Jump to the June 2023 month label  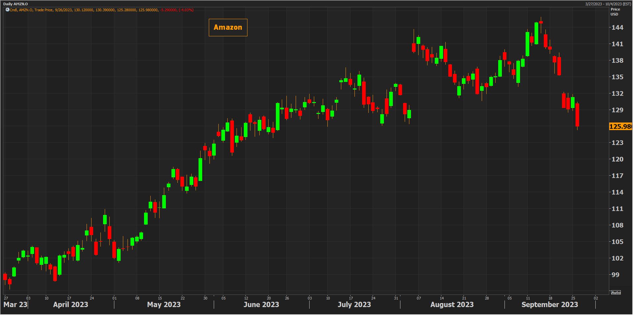coord(261,304)
